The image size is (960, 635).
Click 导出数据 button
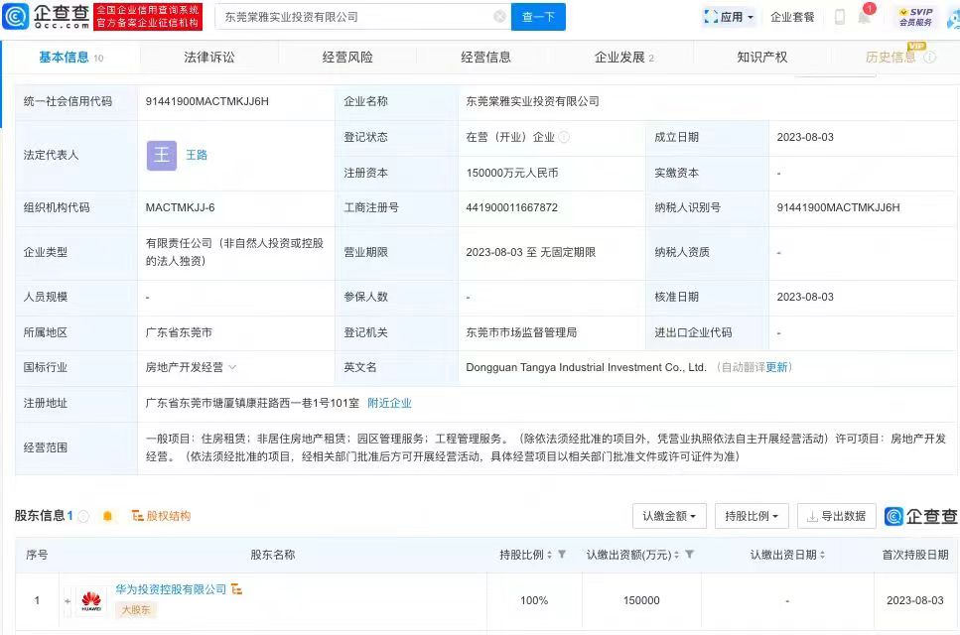click(836, 516)
